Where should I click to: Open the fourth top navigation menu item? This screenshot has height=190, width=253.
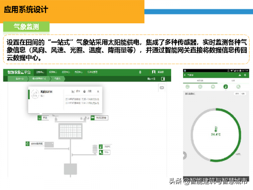click(78, 72)
